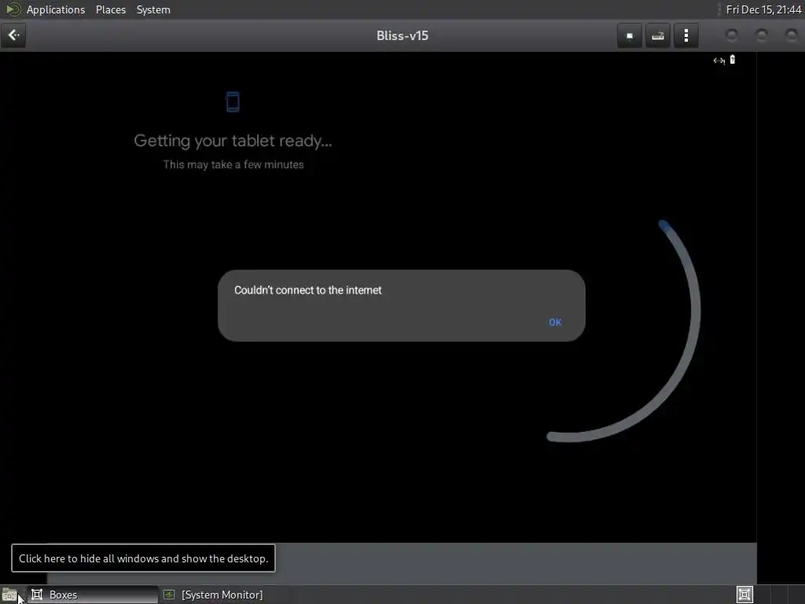Click the show desktop icon in bottom panel

click(x=9, y=595)
